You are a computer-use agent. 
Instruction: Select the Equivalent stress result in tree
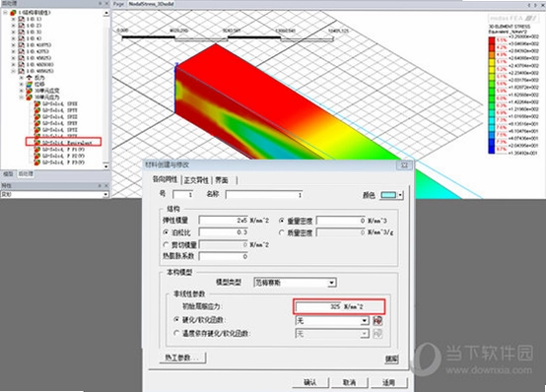click(66, 143)
